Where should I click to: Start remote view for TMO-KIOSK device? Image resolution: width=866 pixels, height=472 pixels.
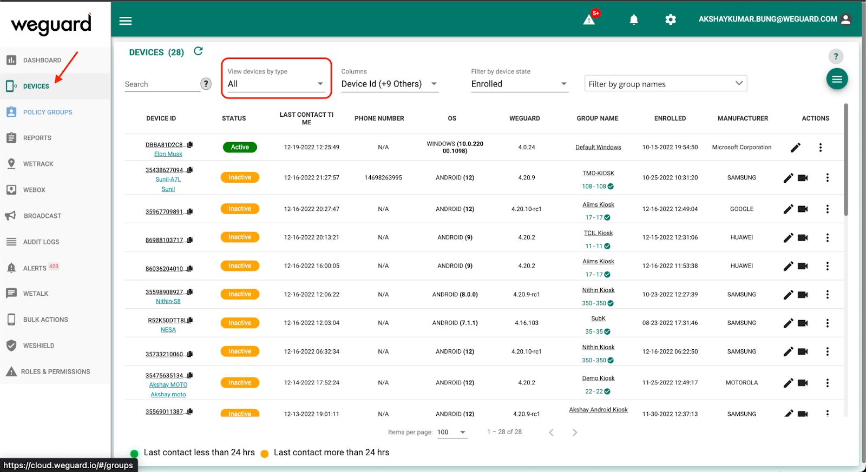click(x=803, y=178)
